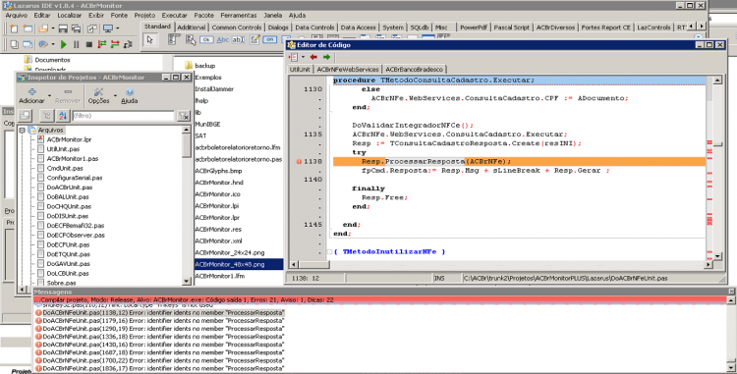
Task: Click the Save file icon
Action: tap(63, 29)
